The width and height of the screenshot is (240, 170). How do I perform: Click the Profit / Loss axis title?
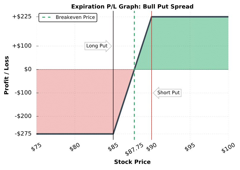click(7, 75)
